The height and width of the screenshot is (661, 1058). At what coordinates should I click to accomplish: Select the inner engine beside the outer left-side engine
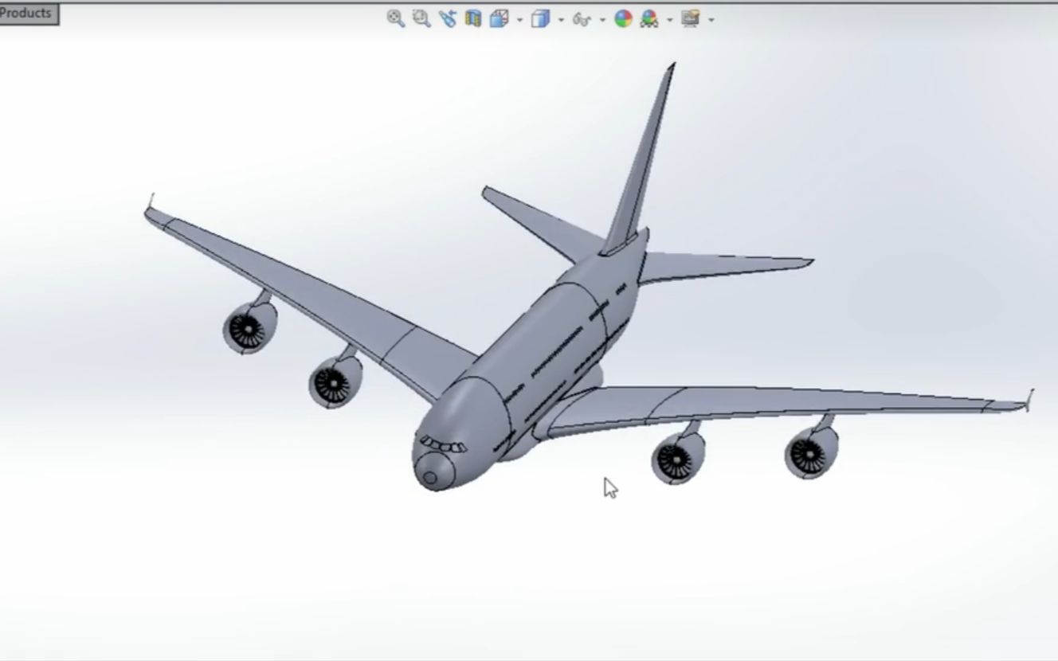point(335,381)
